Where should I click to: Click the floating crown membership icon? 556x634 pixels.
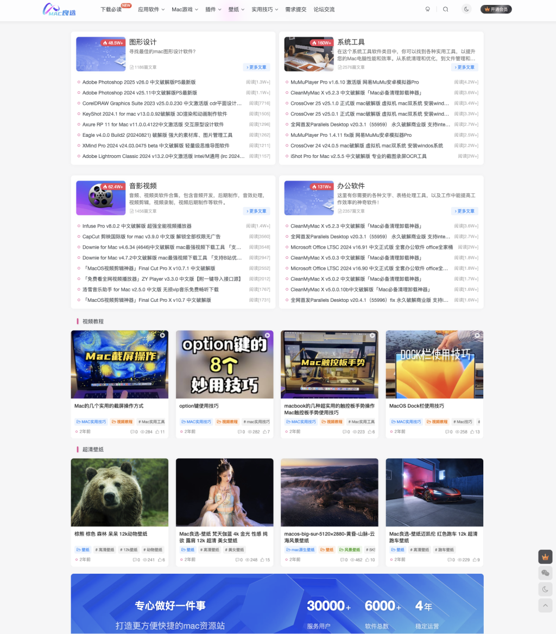[x=545, y=557]
